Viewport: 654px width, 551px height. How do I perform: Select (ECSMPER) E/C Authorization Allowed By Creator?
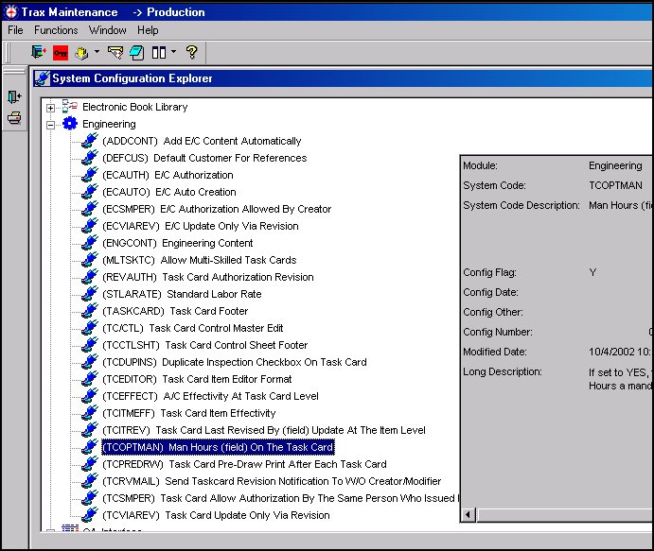[217, 209]
